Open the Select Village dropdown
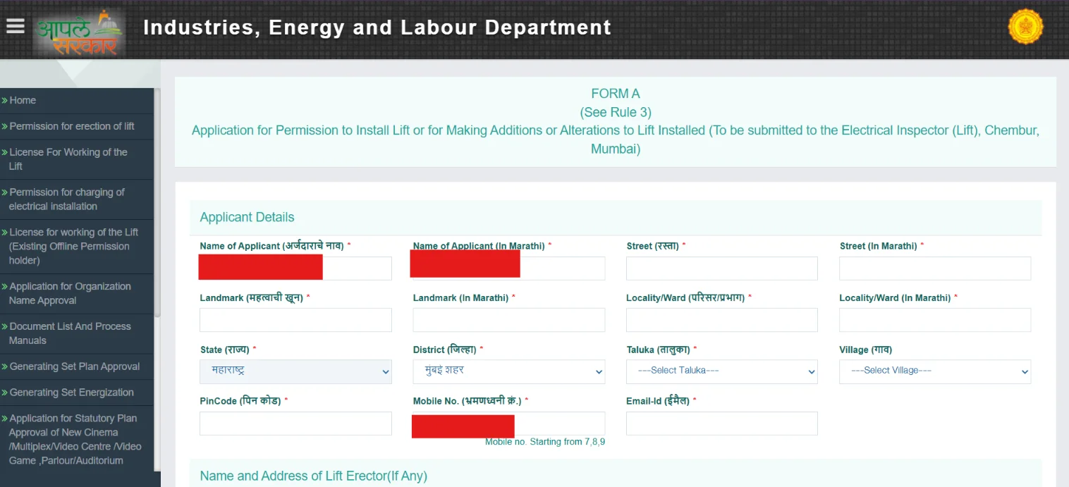Screen dimensions: 1069x487 click(935, 371)
